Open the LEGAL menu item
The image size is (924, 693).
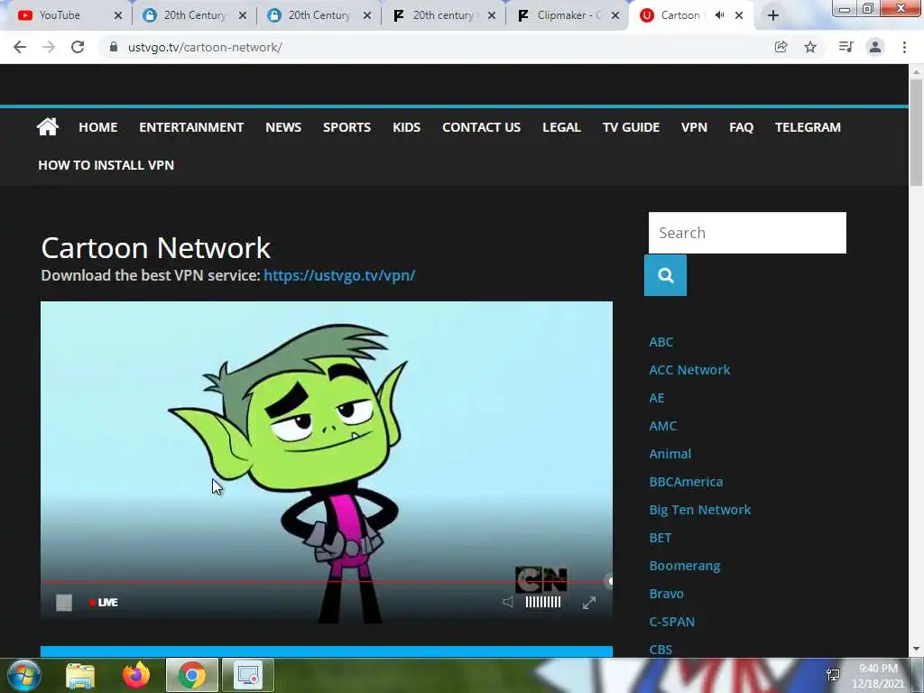[x=561, y=127]
